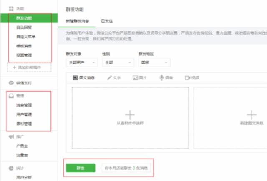267x181 pixels.
Task: Go to 用户管理
Action: point(24,114)
